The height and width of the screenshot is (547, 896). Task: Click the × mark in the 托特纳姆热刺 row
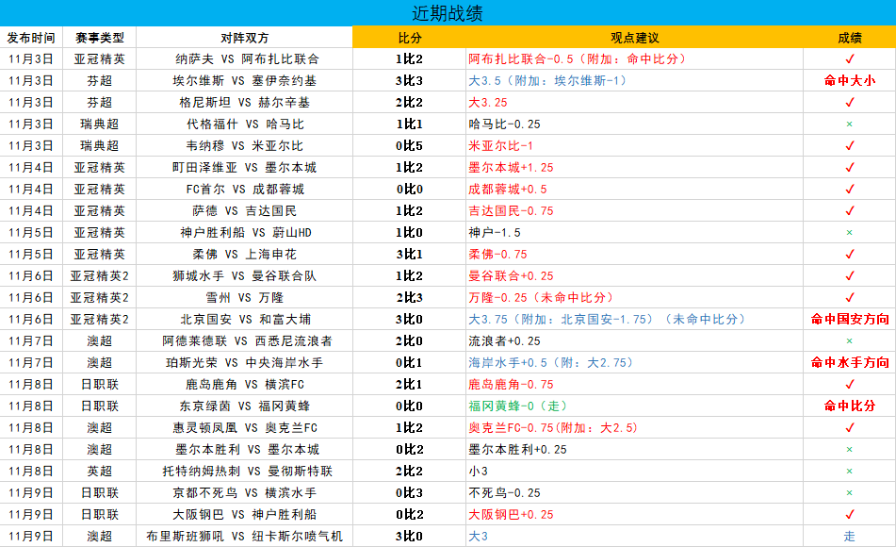tap(849, 471)
